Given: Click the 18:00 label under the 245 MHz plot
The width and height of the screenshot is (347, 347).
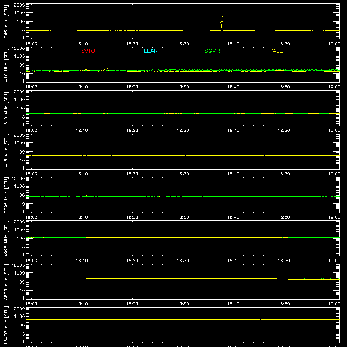Looking at the screenshot, I should tap(31, 44).
